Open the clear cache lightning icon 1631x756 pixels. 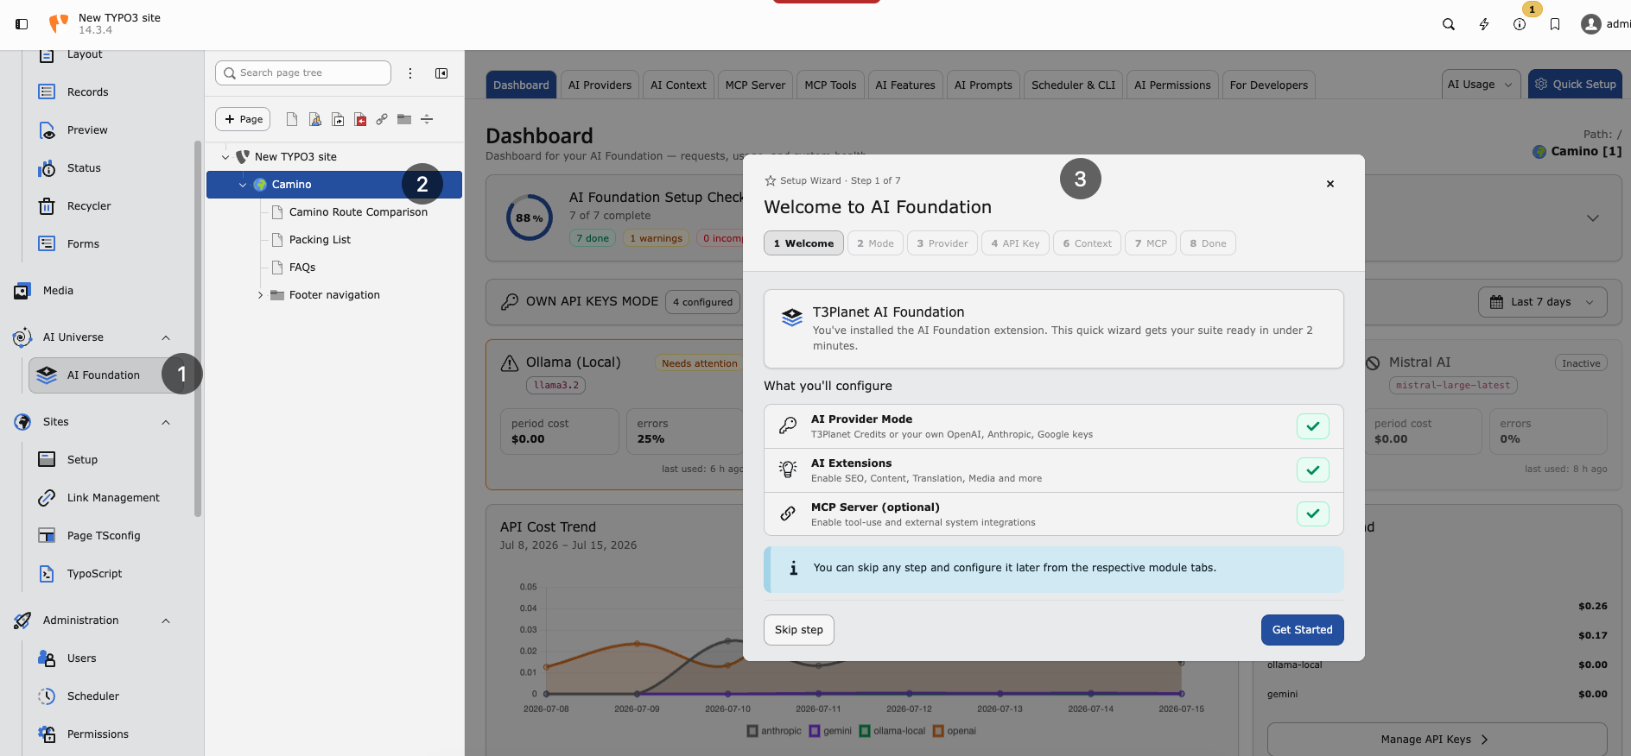[1484, 24]
